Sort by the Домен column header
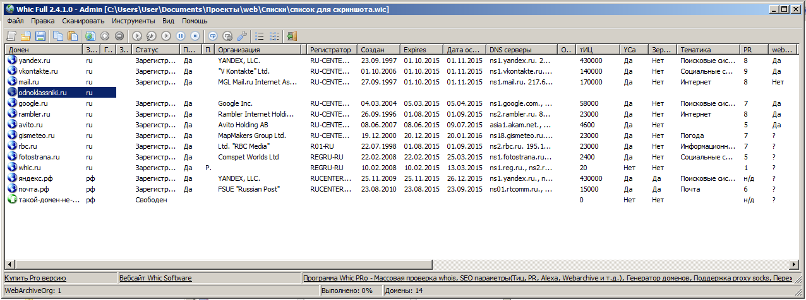 [42, 49]
